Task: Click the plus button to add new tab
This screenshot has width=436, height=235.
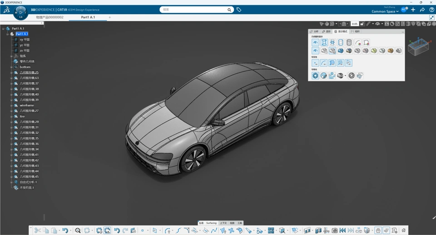Action: tap(109, 17)
